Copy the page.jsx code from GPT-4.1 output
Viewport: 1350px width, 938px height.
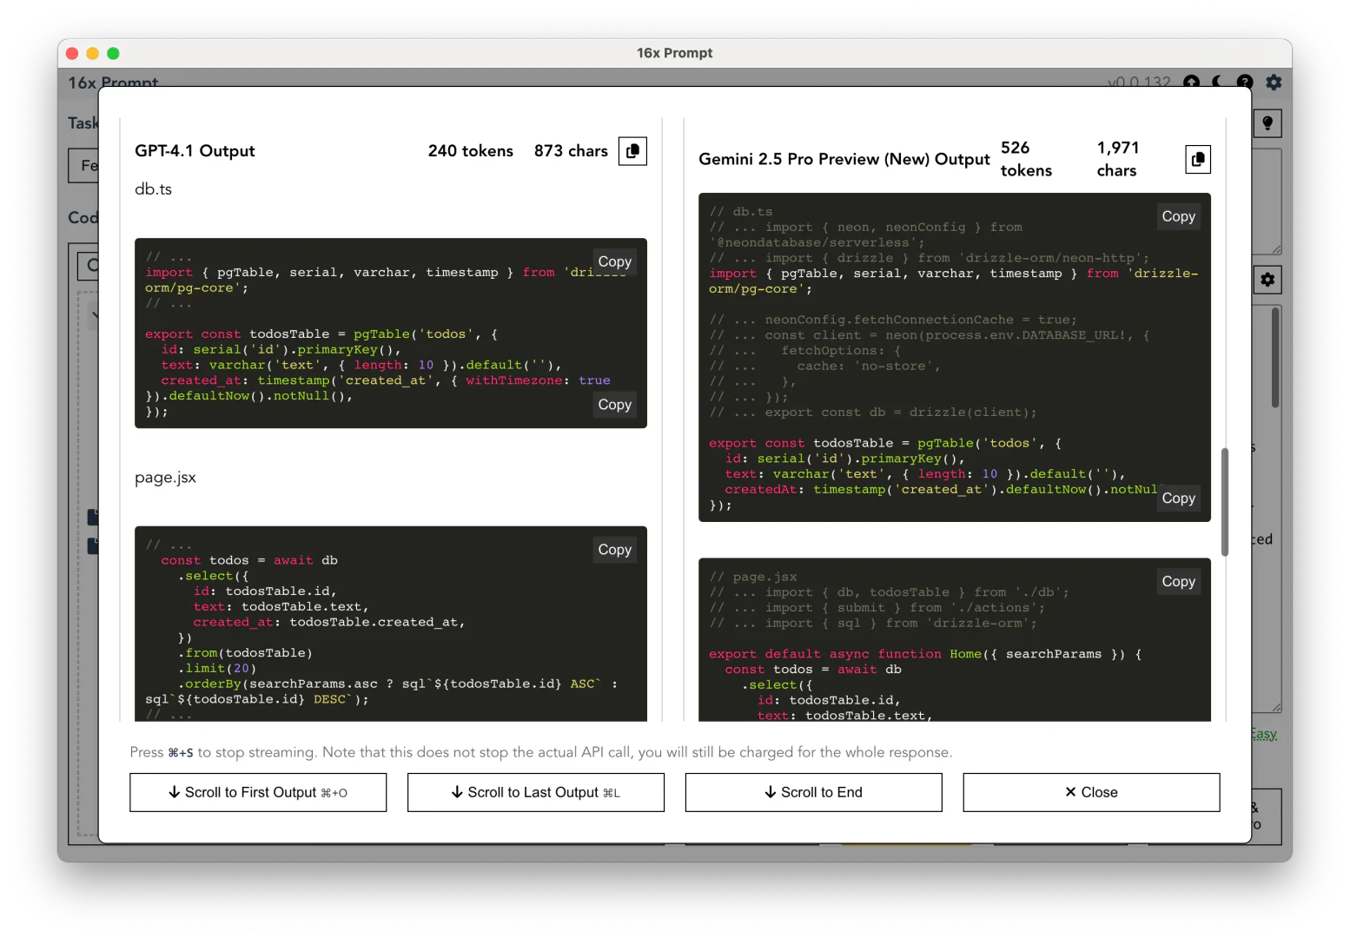614,549
